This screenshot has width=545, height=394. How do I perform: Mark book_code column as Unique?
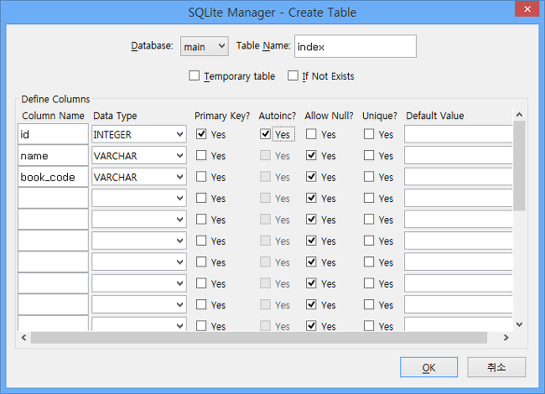(369, 177)
